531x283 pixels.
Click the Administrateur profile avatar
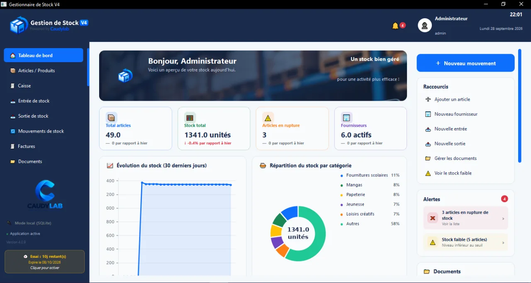[x=424, y=25]
